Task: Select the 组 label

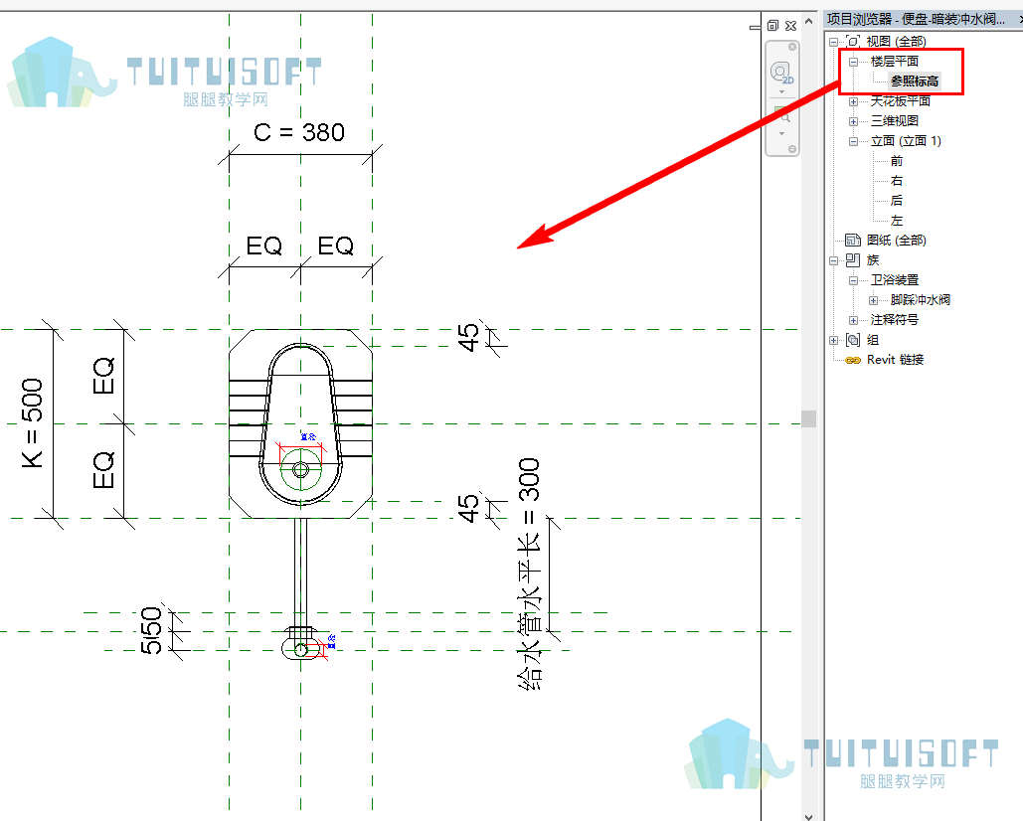Action: tap(873, 340)
